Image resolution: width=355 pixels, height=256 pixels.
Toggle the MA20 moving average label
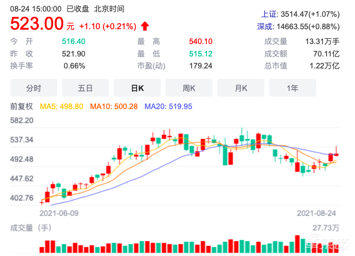[x=168, y=106]
